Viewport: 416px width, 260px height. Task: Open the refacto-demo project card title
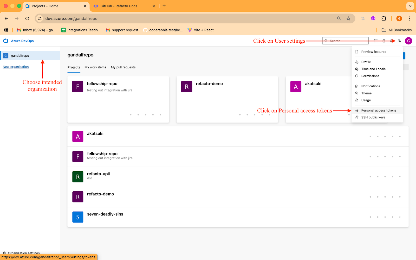pos(209,84)
